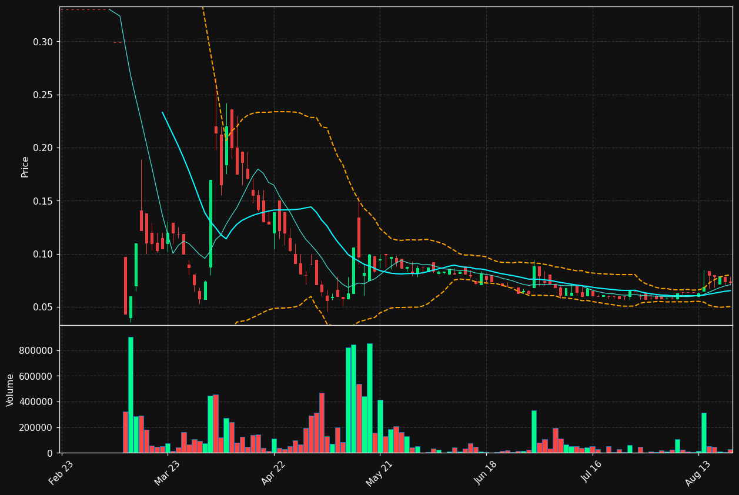This screenshot has width=739, height=495.
Task: Click the 600000 volume axis label
Action: click(x=36, y=376)
